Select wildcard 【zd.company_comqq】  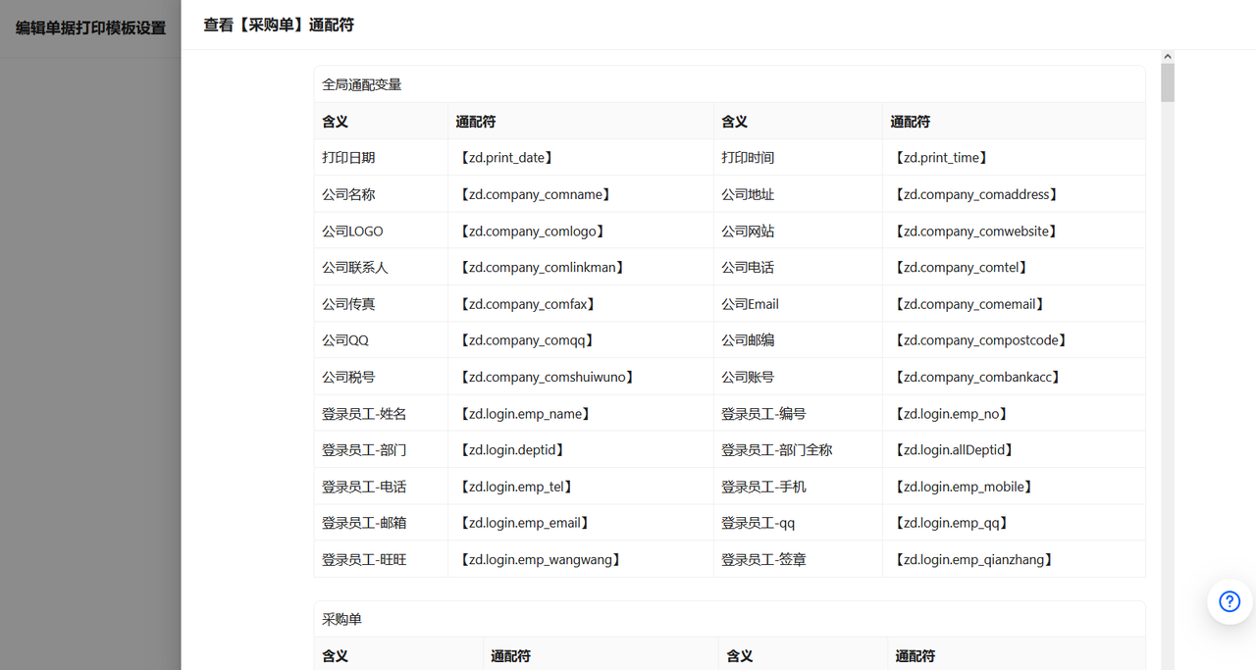click(x=527, y=340)
